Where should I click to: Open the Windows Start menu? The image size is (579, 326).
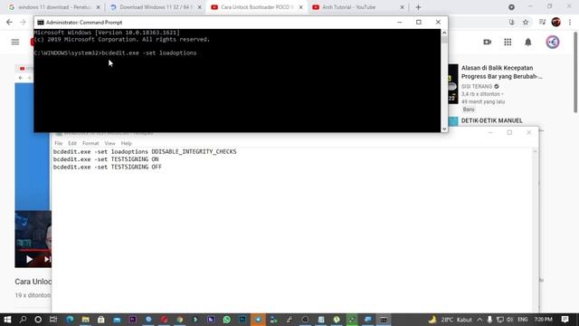[7, 320]
